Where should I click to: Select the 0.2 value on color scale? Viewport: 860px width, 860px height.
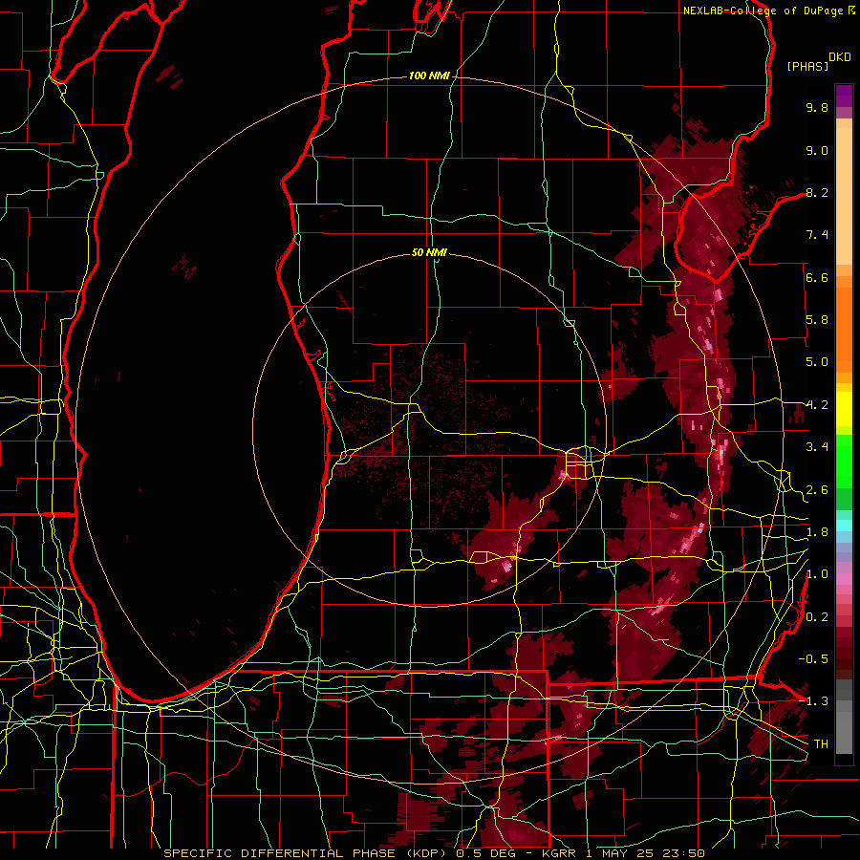(x=817, y=617)
